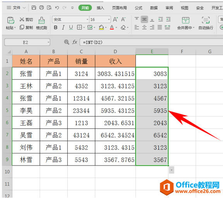Image resolution: width=223 pixels, height=198 pixels.
Task: Open the 安全 tab
Action: 200,8
